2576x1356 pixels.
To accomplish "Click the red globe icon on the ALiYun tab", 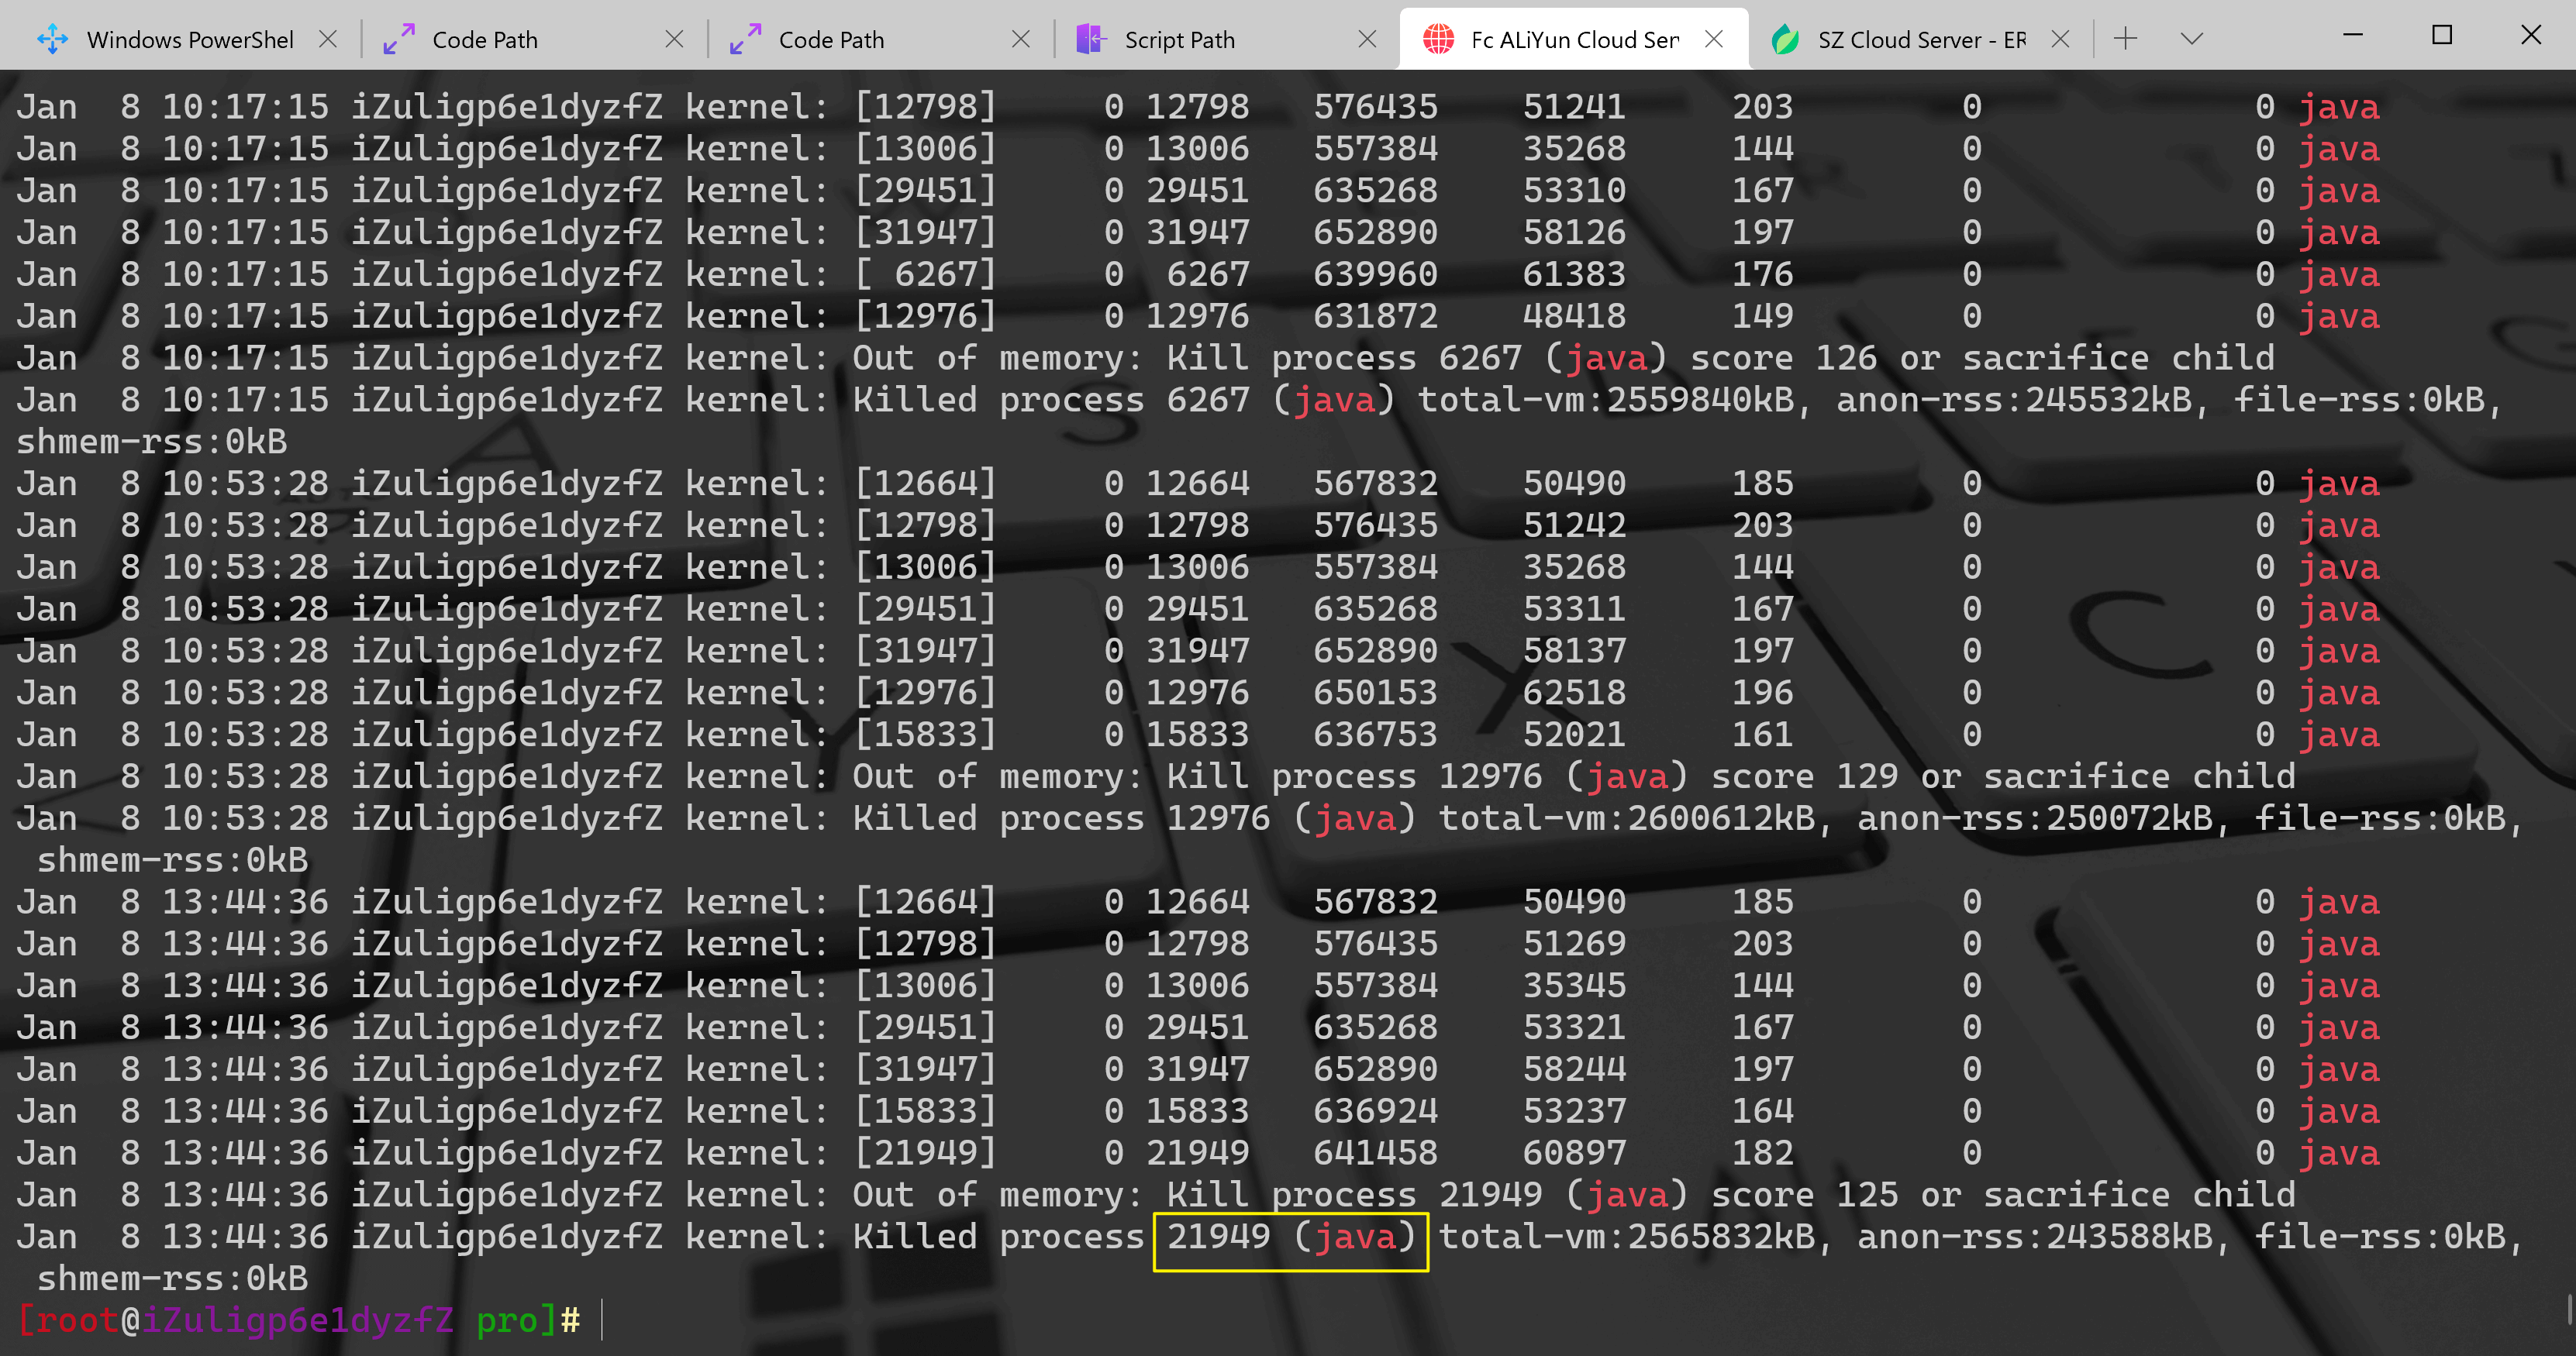I will [x=1438, y=39].
